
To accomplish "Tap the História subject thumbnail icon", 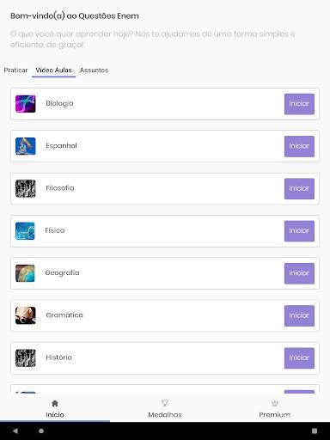I will coord(26,357).
